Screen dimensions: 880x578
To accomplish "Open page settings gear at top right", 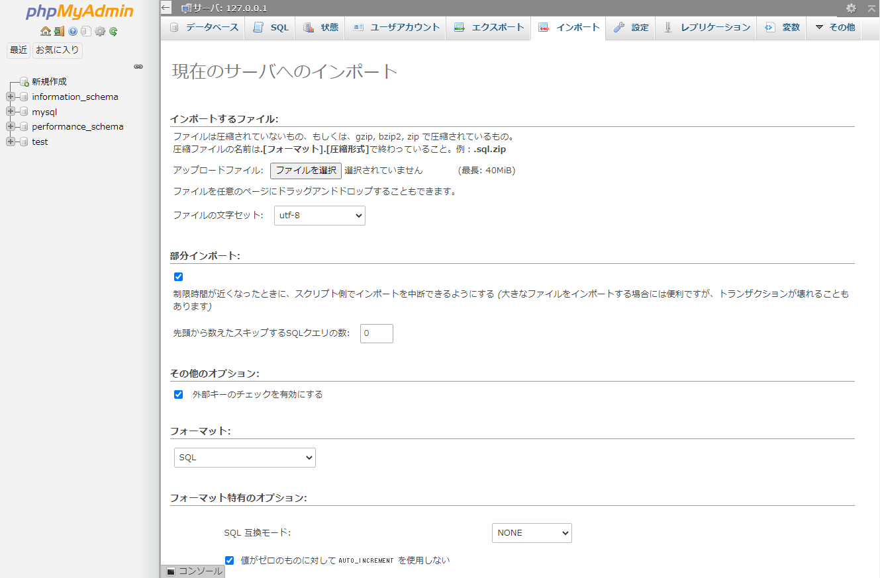I will [x=851, y=8].
